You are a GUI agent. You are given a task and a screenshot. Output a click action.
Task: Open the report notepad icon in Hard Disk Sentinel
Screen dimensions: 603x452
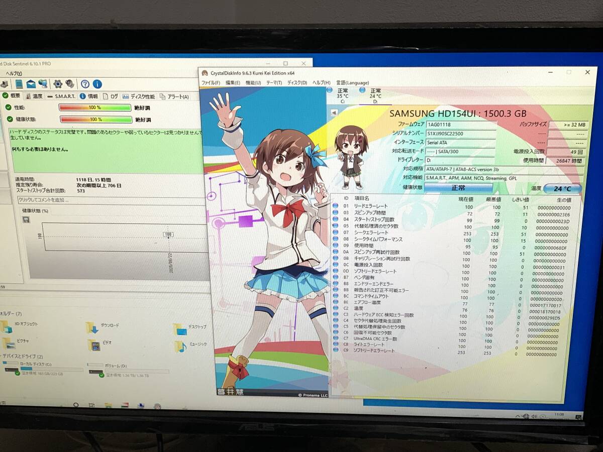click(19, 84)
